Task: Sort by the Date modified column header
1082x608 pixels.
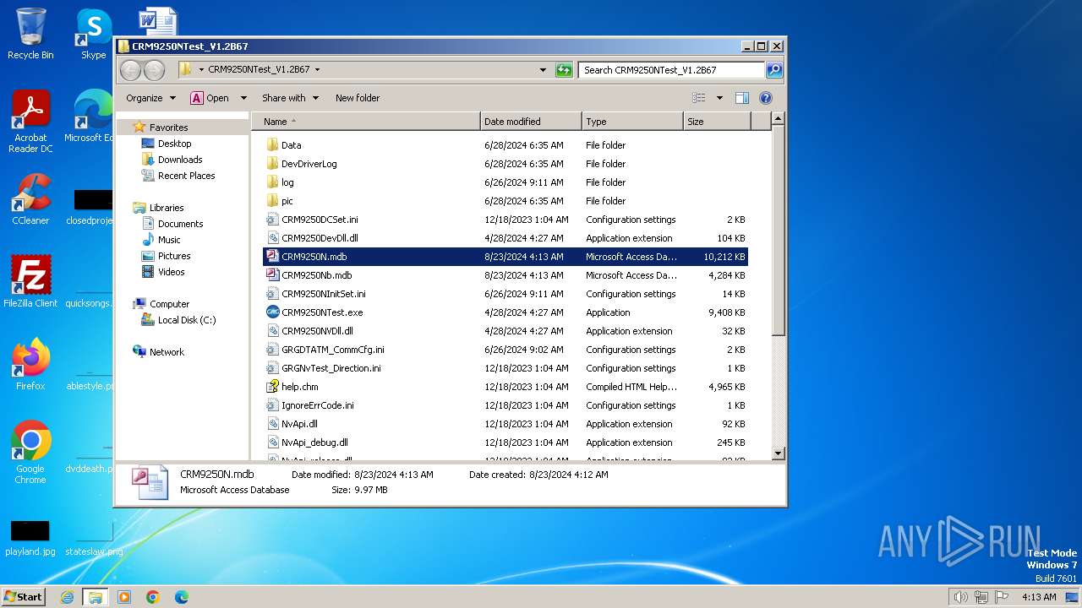Action: (531, 122)
